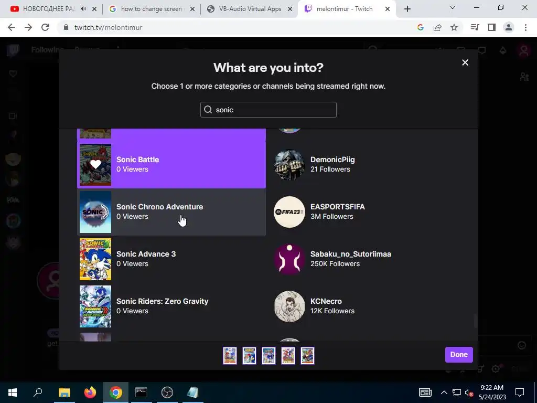Open Chrome three-dot menu

tap(525, 27)
